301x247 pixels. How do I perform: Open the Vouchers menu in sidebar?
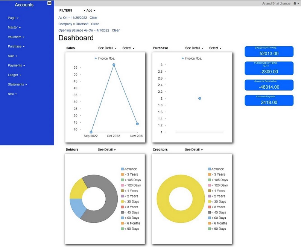click(16, 37)
